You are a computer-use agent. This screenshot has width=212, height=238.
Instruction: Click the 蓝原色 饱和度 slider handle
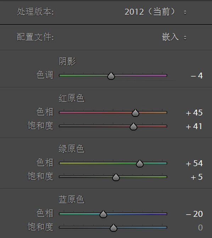click(113, 228)
